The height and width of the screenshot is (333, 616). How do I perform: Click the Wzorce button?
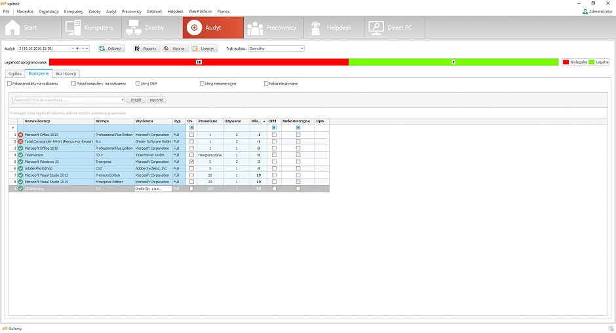[x=176, y=48]
